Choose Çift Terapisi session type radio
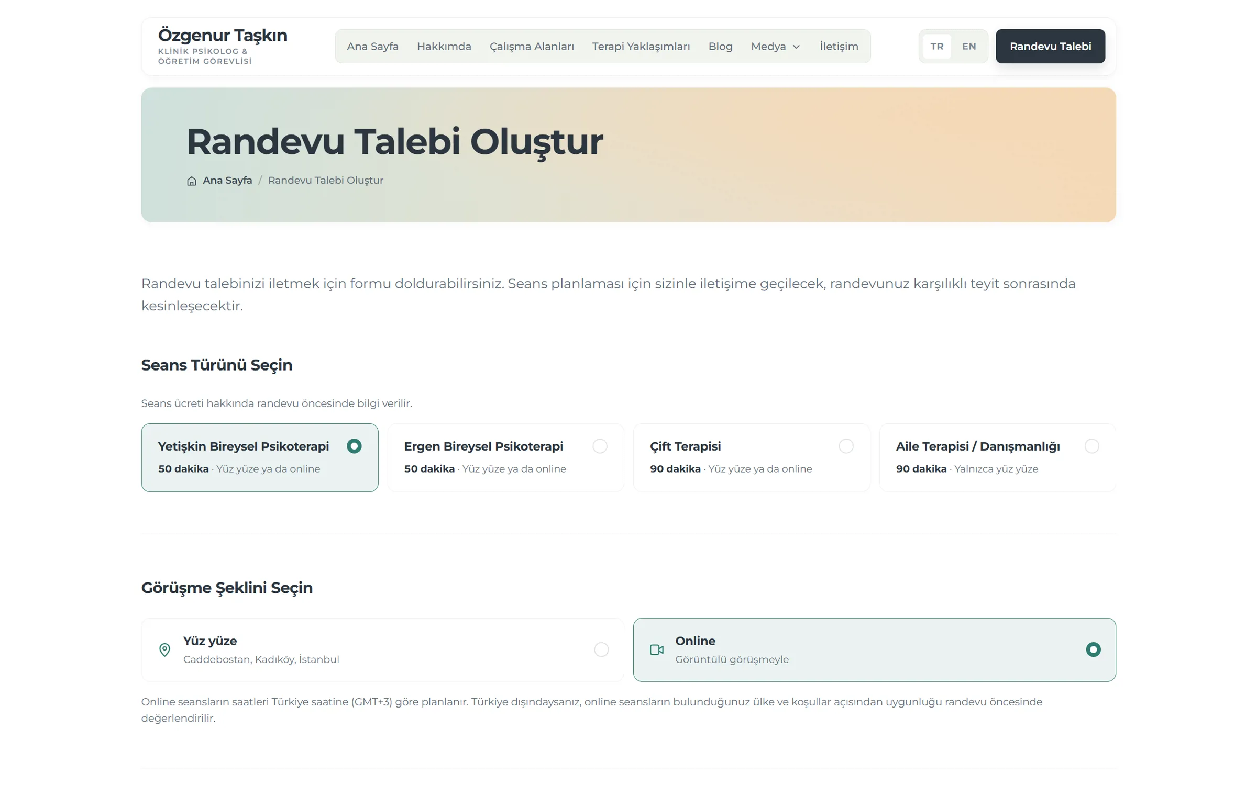Viewport: 1257px width, 785px height. coord(846,446)
